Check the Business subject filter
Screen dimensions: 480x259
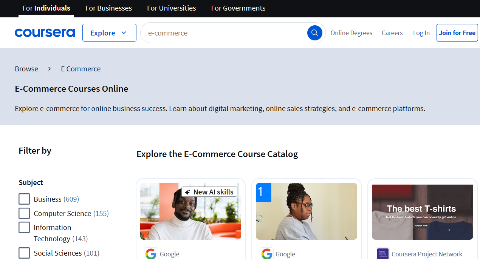[24, 199]
